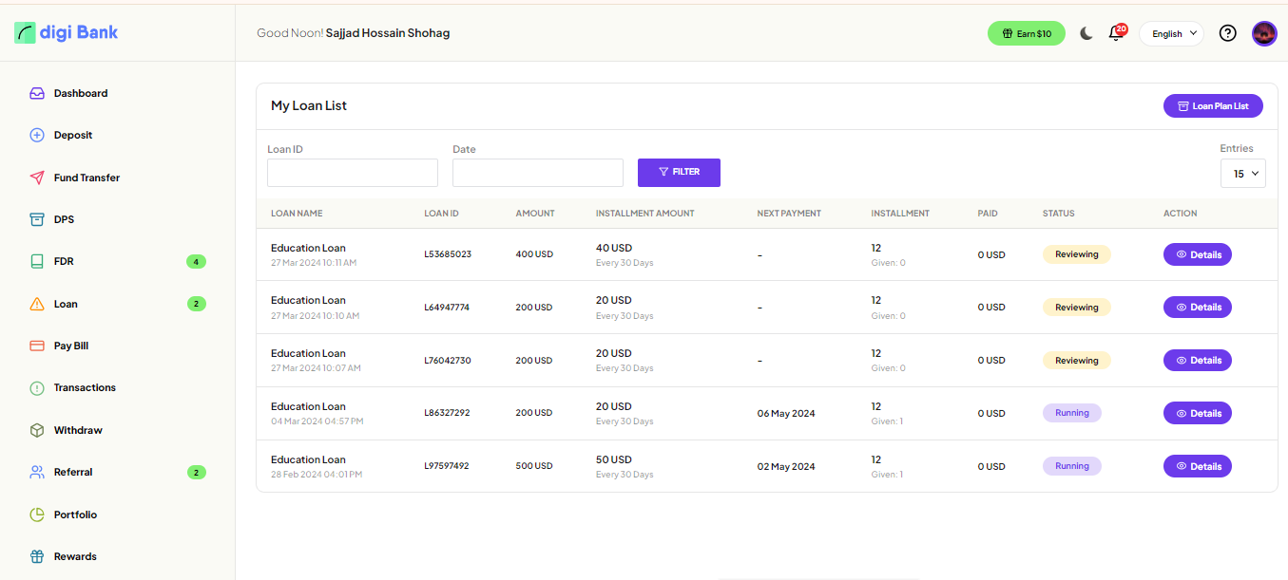Go to the Transactions menu item

pos(85,388)
